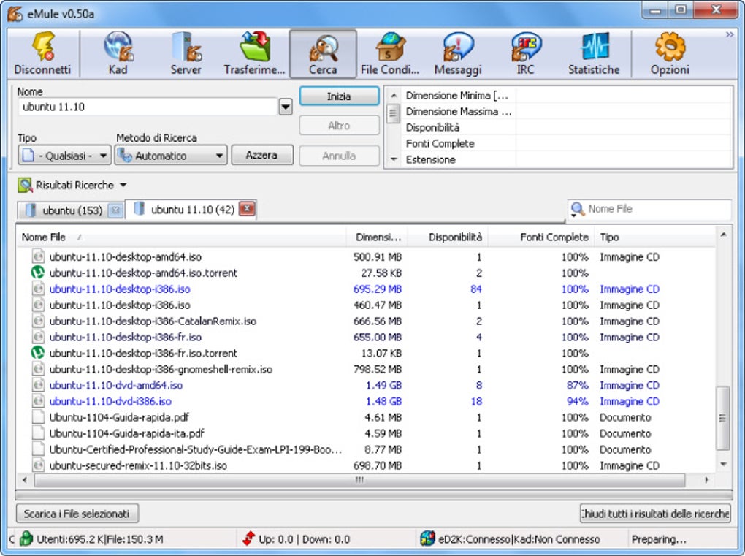The height and width of the screenshot is (556, 745).
Task: Sort by the Fonti Complete column header
Action: coord(541,237)
